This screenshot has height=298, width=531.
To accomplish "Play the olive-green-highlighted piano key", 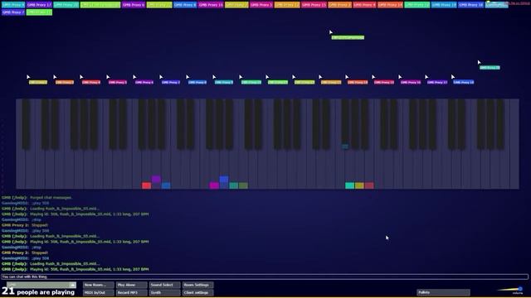I will [243, 185].
